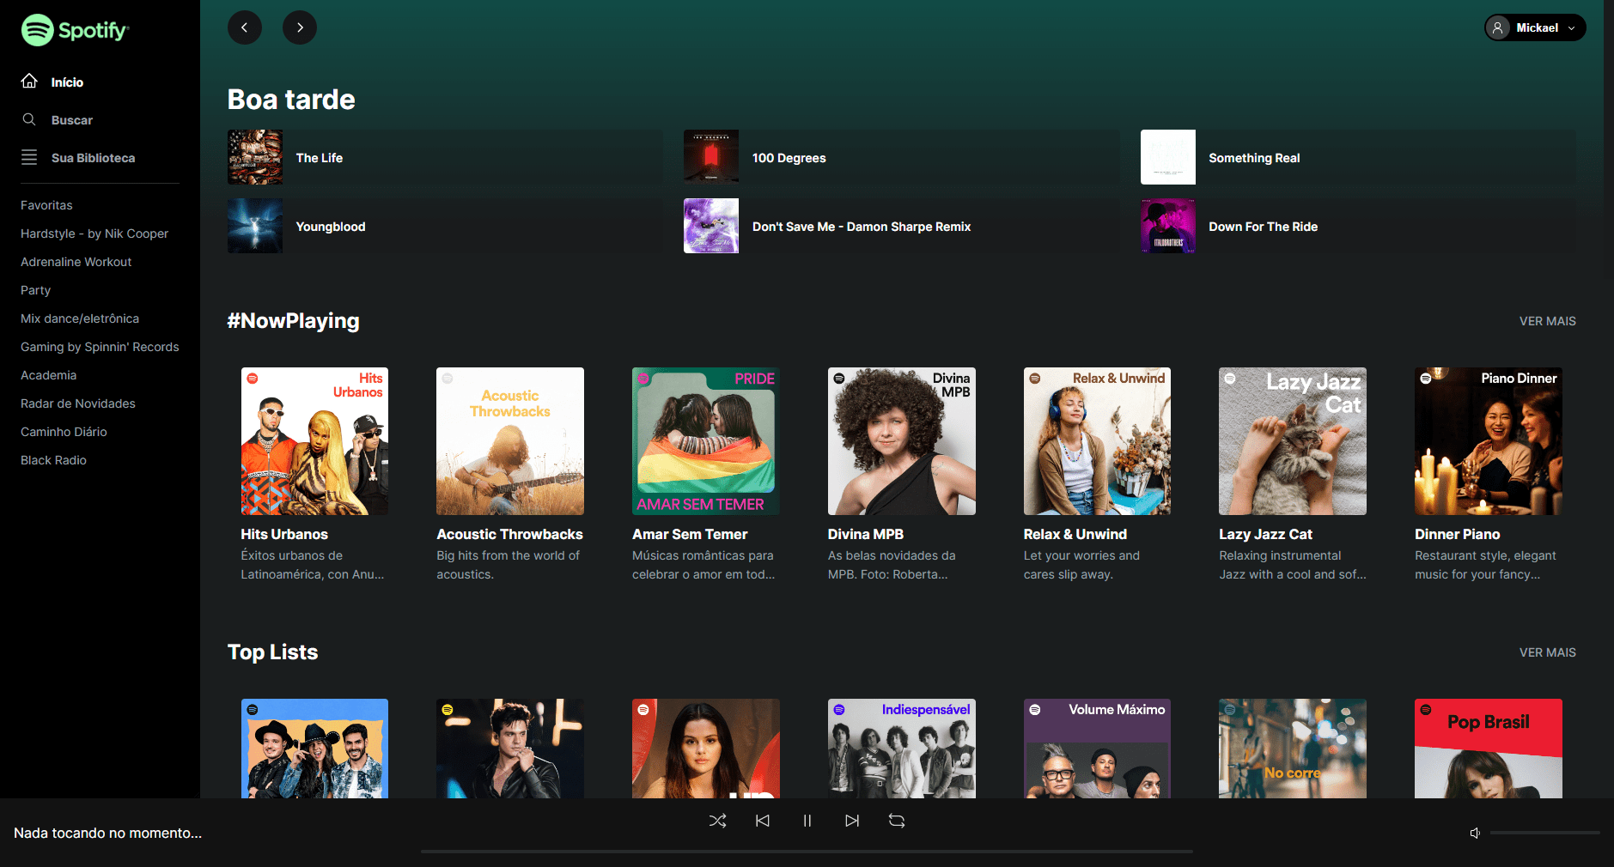This screenshot has height=867, width=1614.
Task: Click the Spotify logo
Action: click(x=75, y=30)
